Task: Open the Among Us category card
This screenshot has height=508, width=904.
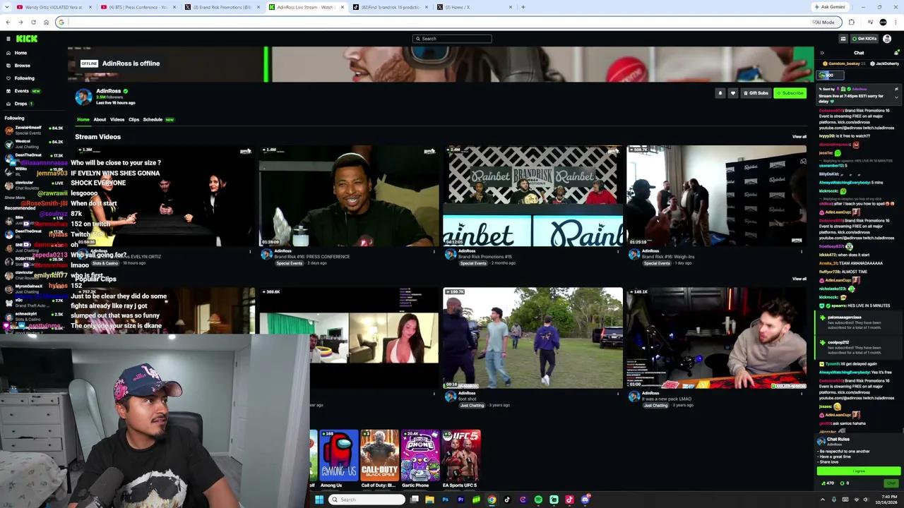Action: (338, 455)
